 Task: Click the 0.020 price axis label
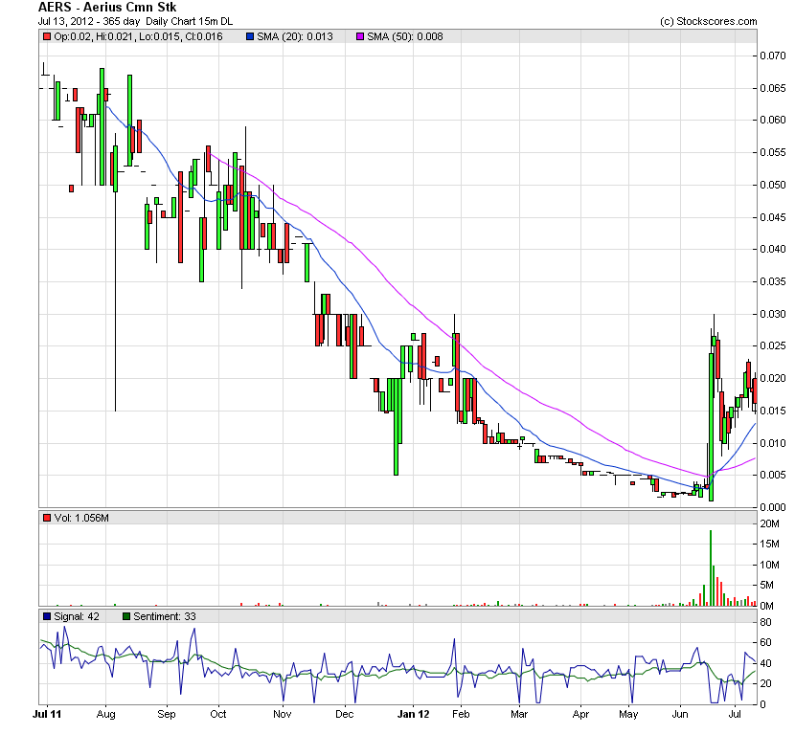(773, 378)
